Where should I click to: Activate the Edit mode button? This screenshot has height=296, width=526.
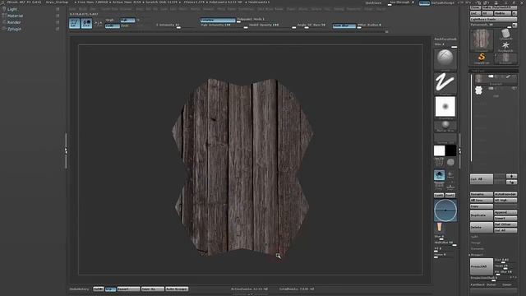75,23
